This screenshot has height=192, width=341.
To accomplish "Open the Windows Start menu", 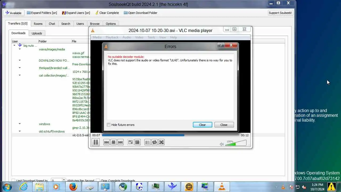I will pos(7,187).
